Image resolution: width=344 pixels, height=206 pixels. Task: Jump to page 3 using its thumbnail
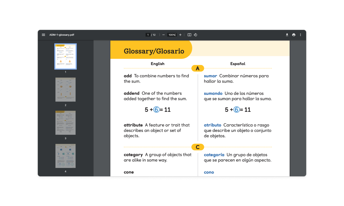pos(65,123)
